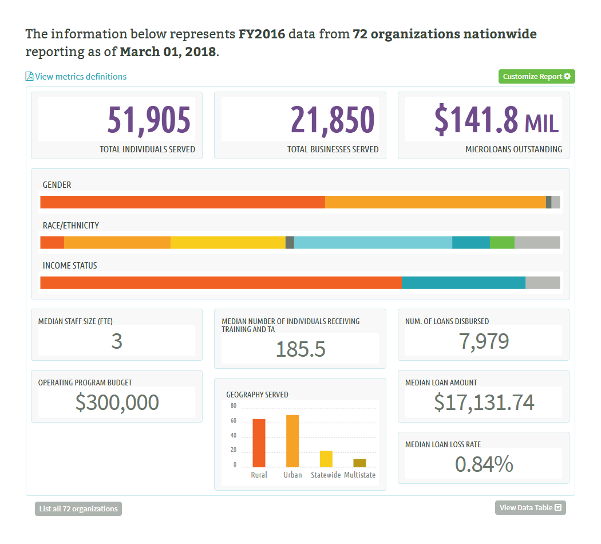Screen dimensions: 601x544
Task: Click the Rural bar in Geography chart
Action: (x=259, y=443)
